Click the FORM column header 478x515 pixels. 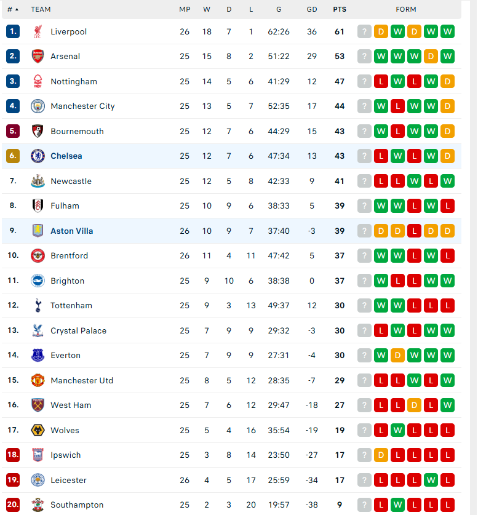pos(406,9)
